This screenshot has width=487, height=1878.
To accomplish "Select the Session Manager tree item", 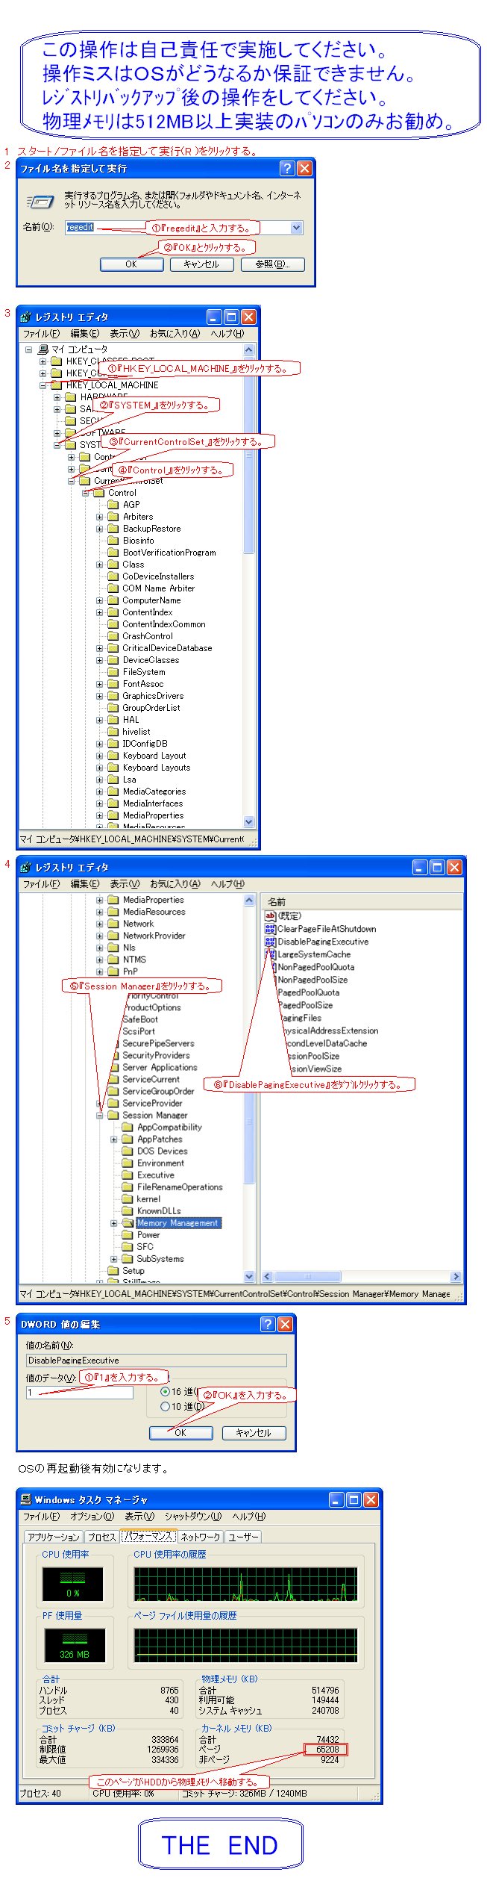I will tap(154, 1116).
